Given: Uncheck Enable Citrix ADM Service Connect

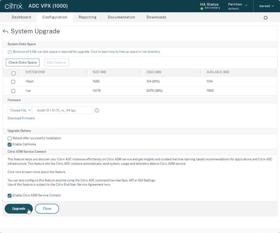Looking at the screenshot, I should point(10,196).
